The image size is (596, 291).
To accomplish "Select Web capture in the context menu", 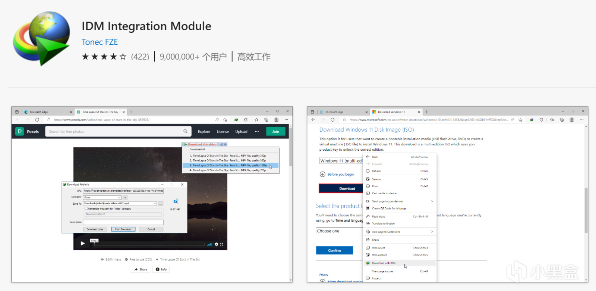I will [x=400, y=255].
